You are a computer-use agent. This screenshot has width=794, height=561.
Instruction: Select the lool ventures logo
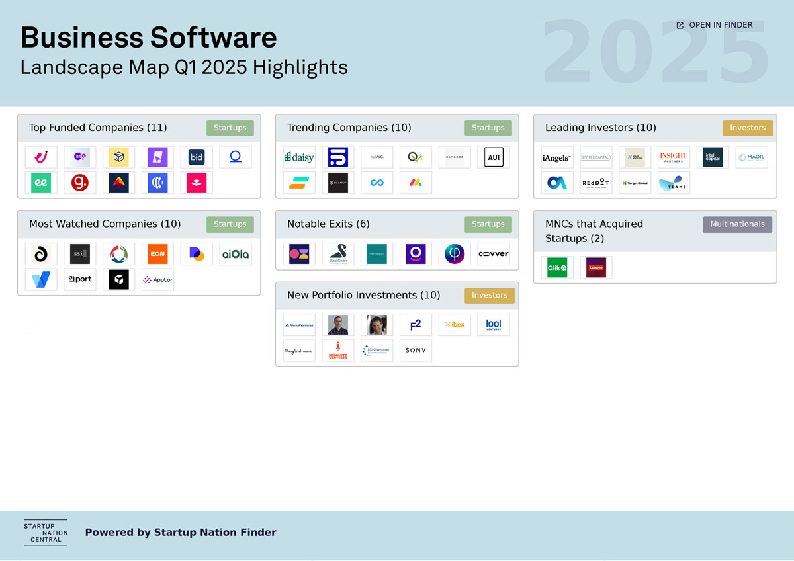(494, 325)
